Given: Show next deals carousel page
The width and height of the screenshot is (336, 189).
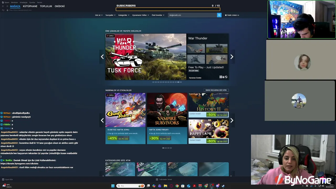Looking at the screenshot, I should [232, 120].
